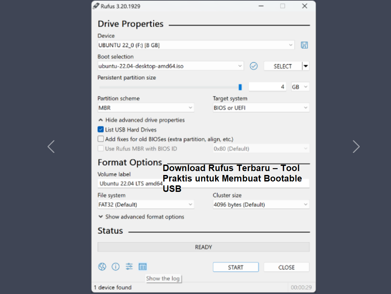Click the CLOSE button
The width and height of the screenshot is (391, 294).
[x=286, y=267]
